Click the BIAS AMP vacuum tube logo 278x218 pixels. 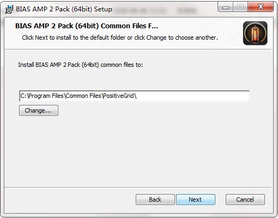(x=255, y=33)
